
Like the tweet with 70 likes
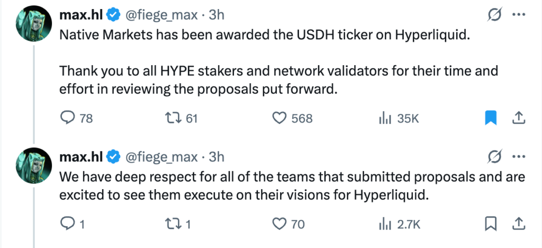279,224
